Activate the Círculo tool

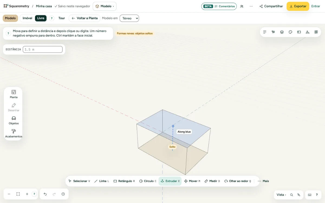tap(148, 181)
